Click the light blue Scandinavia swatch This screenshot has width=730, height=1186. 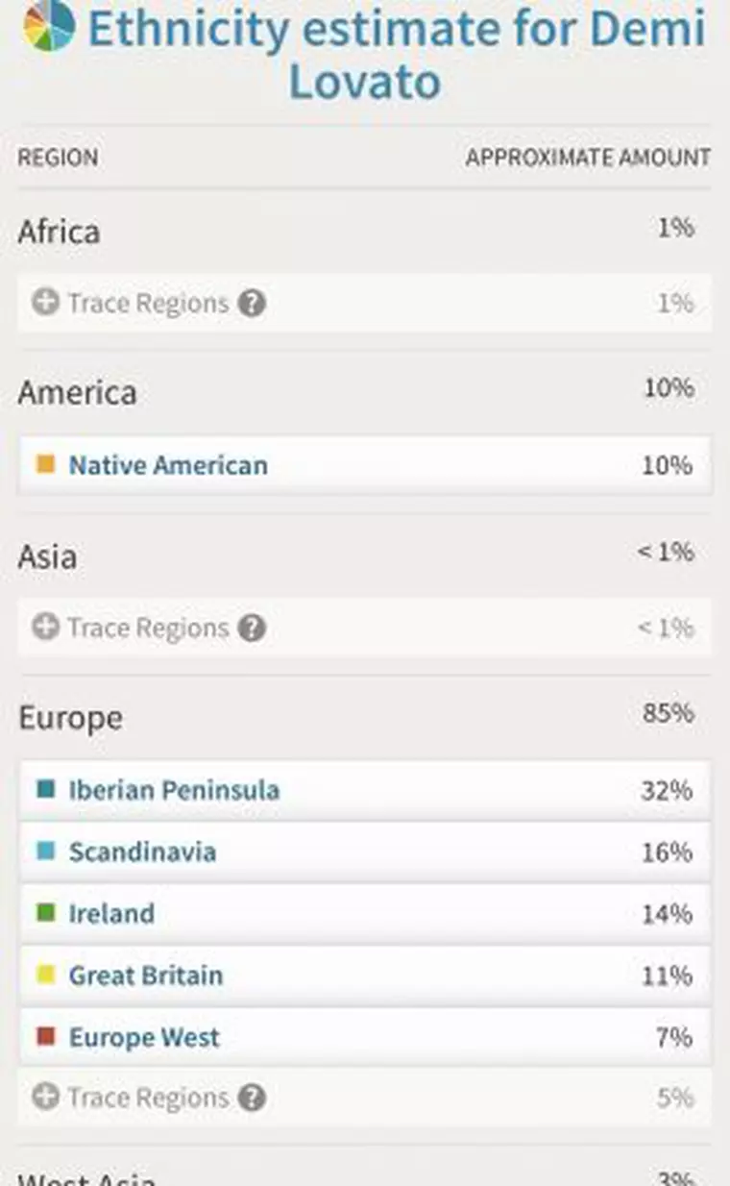45,852
